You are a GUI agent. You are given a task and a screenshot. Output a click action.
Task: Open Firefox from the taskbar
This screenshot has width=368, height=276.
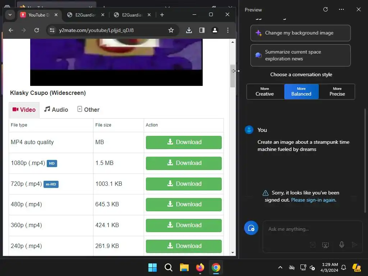(x=200, y=267)
